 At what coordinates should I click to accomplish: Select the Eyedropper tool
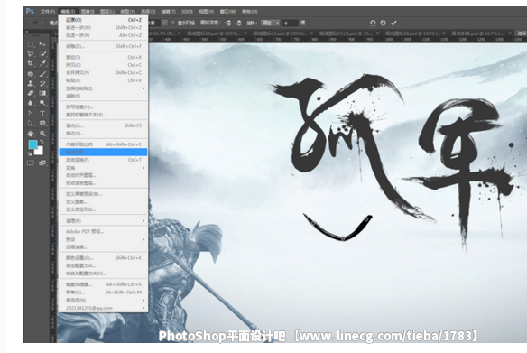point(42,63)
